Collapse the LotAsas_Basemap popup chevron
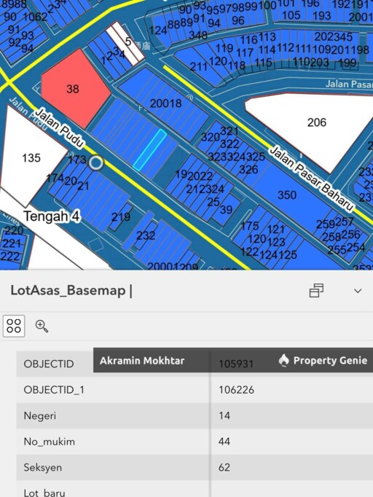Image resolution: width=373 pixels, height=497 pixels. [x=358, y=291]
